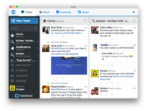Switch to the Slack service tab
This screenshot has height=111, width=147.
click(44, 12)
